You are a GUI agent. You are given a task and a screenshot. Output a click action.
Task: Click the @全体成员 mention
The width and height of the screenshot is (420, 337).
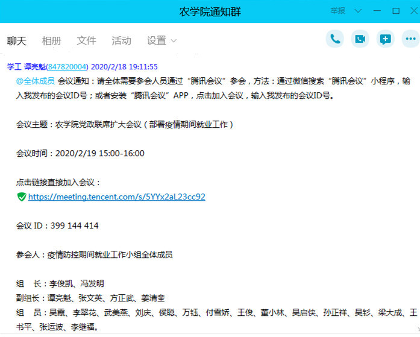point(36,80)
